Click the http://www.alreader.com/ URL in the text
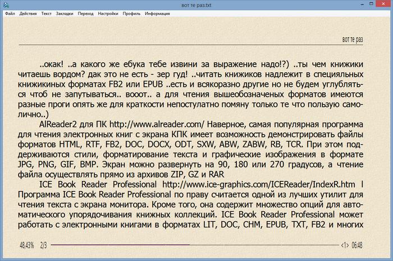Viewport: 393px width, 261px height. coord(157,124)
